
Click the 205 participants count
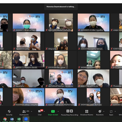28,111
